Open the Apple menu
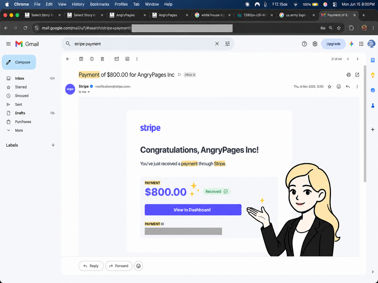The height and width of the screenshot is (283, 378). [x=7, y=4]
